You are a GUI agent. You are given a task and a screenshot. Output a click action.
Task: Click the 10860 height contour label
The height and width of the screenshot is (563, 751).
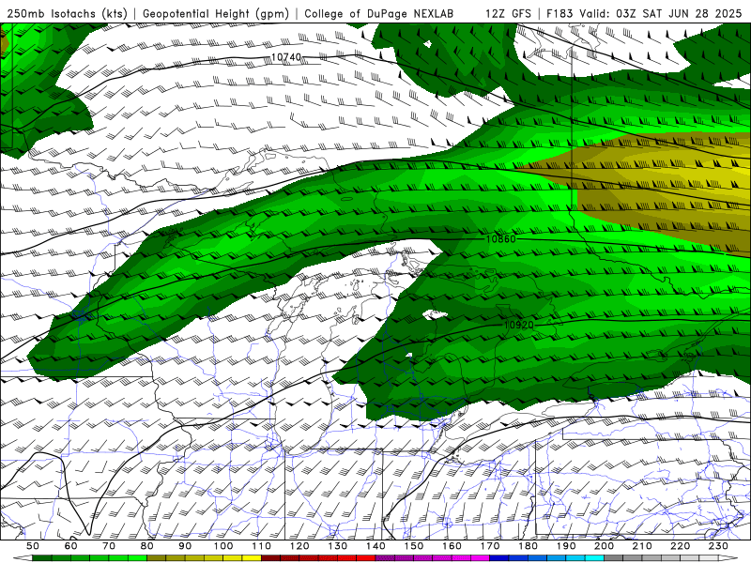pyautogui.click(x=501, y=238)
